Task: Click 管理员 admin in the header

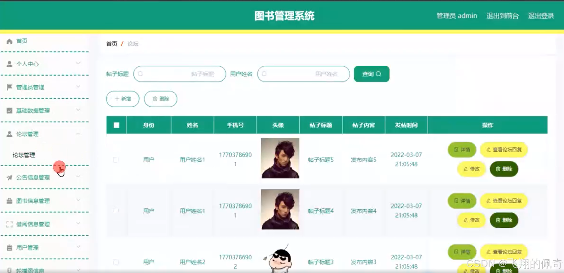Action: pos(457,16)
